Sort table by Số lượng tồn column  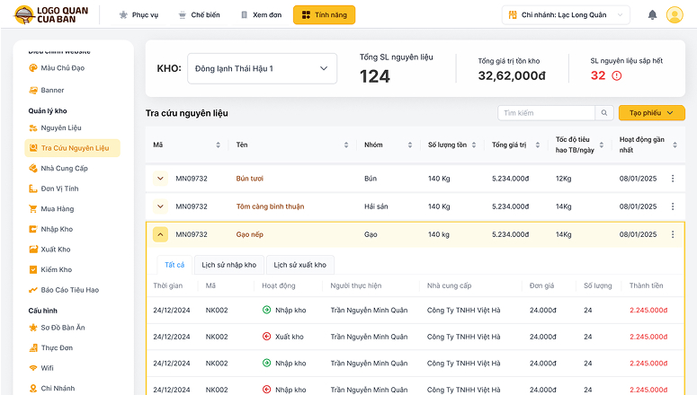pyautogui.click(x=473, y=145)
